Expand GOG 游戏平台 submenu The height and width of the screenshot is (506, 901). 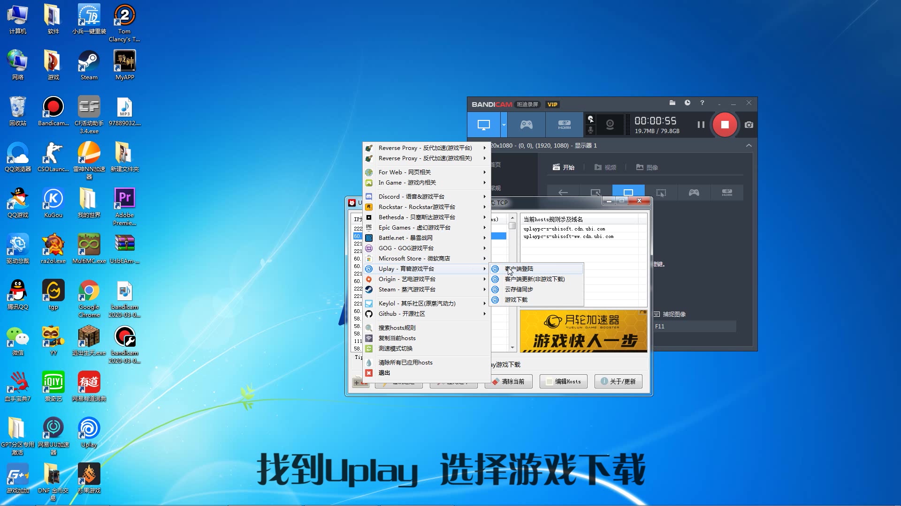pos(427,248)
